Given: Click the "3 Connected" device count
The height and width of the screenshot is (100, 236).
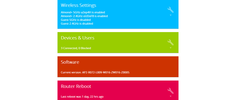Looking at the screenshot, I should pyautogui.click(x=69, y=48).
